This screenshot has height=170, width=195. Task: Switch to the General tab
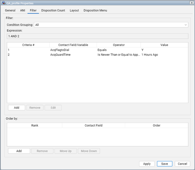point(10,11)
